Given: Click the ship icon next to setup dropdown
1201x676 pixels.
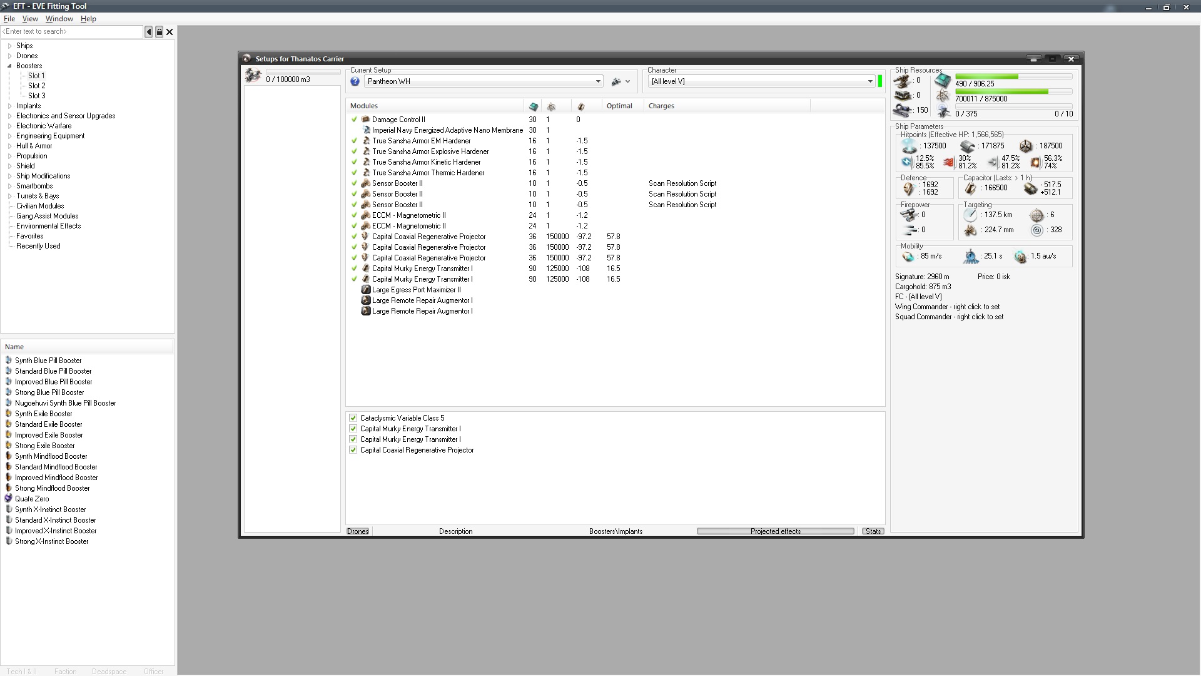Looking at the screenshot, I should tap(616, 81).
